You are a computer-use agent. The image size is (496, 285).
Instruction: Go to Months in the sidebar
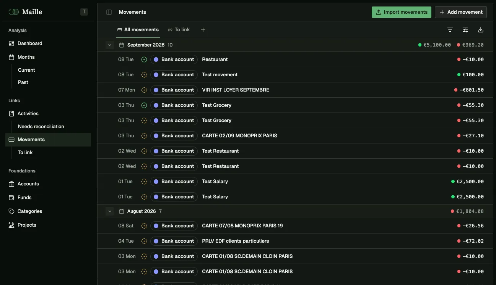click(48, 57)
